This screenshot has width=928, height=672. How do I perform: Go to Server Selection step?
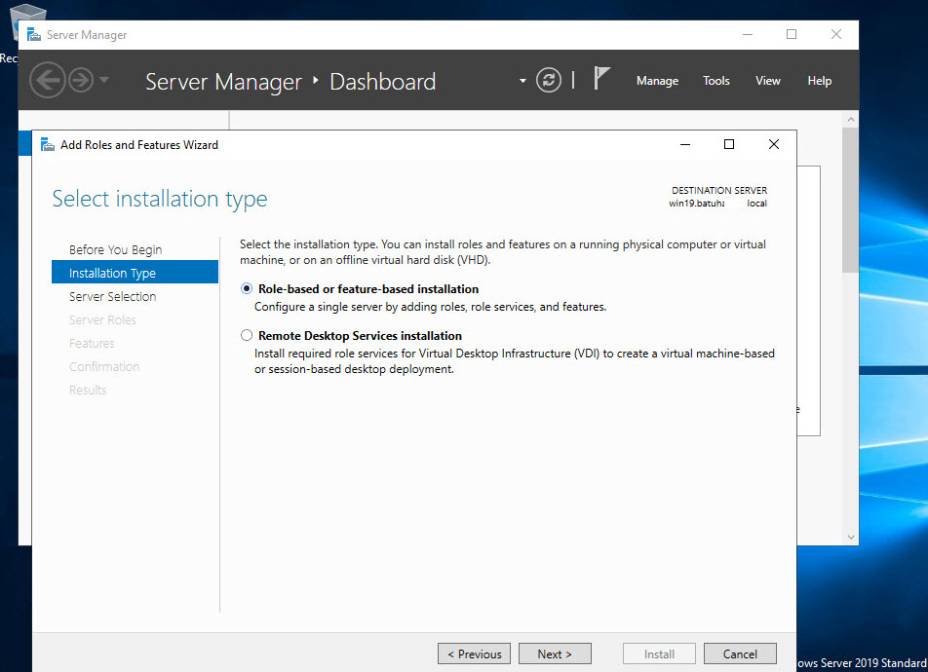(x=112, y=297)
